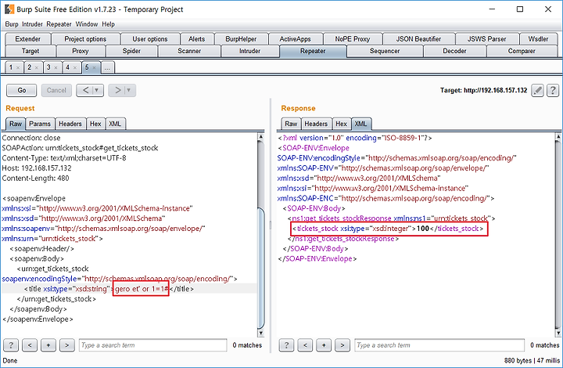The width and height of the screenshot is (563, 368).
Task: Open the Burp menu
Action: tap(12, 24)
